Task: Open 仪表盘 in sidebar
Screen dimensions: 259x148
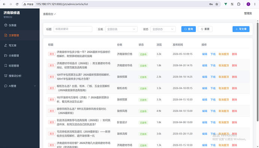Action: coord(20,25)
